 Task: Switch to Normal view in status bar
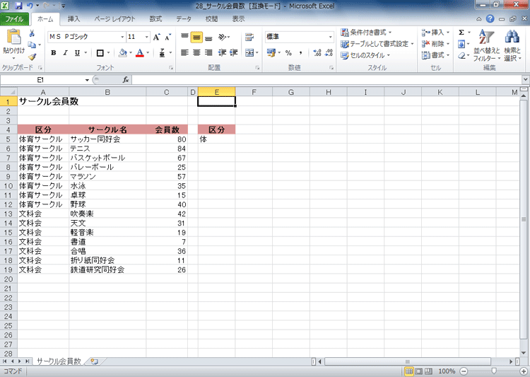point(409,371)
